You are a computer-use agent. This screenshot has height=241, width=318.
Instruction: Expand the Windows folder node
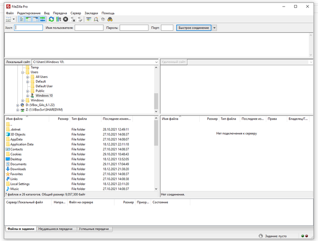click(x=23, y=100)
